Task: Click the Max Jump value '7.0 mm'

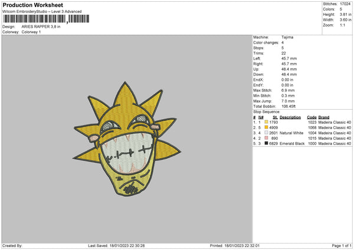Action: coord(288,101)
